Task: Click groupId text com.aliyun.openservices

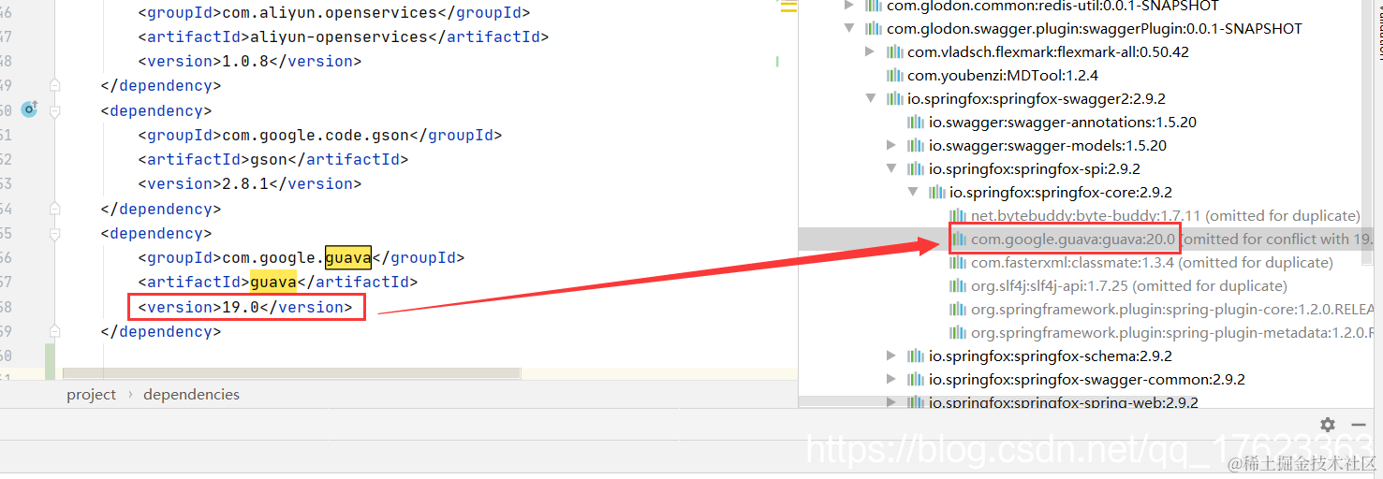Action: click(x=330, y=13)
